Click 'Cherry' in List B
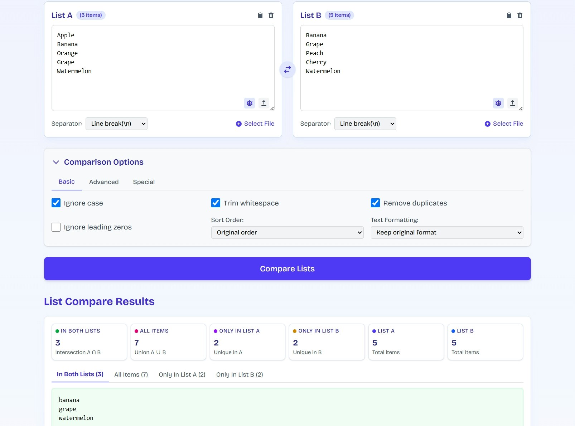Viewport: 575px width, 426px height. tap(316, 62)
